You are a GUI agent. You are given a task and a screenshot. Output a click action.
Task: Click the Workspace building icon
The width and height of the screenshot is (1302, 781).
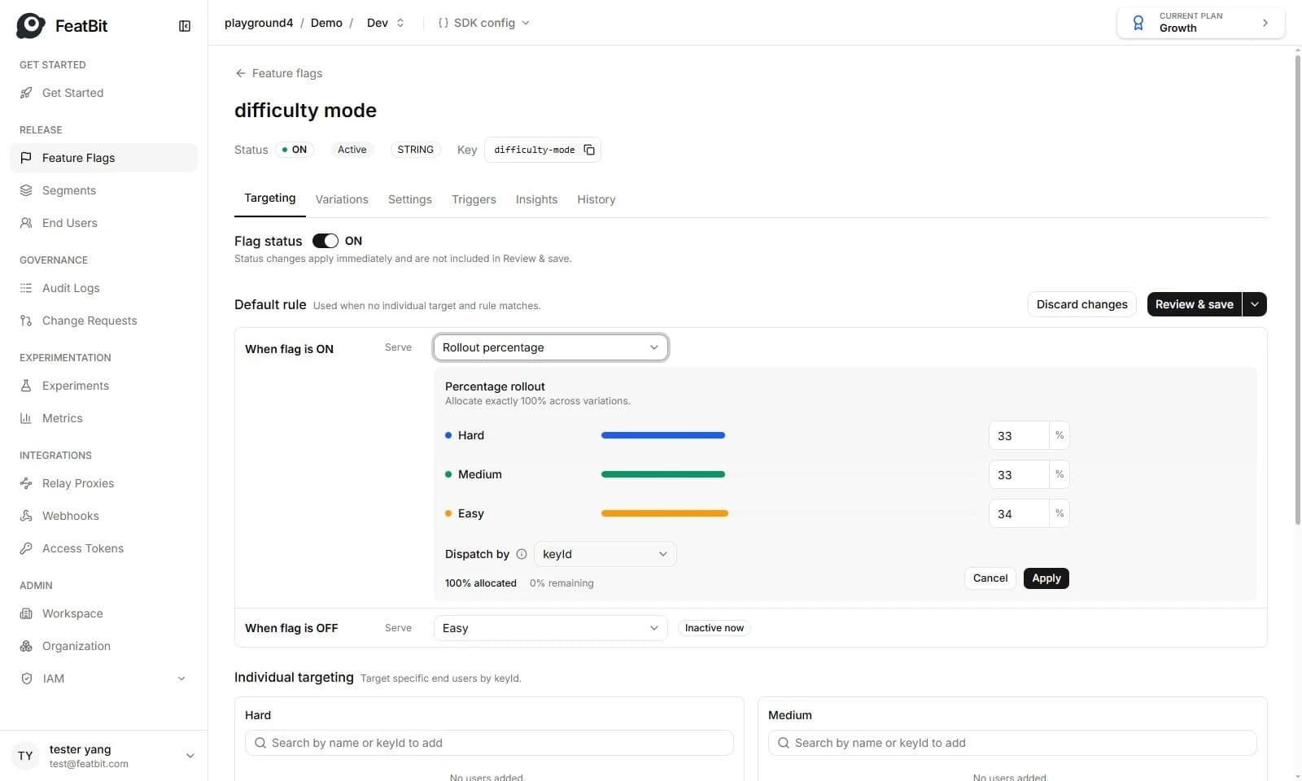tap(26, 613)
